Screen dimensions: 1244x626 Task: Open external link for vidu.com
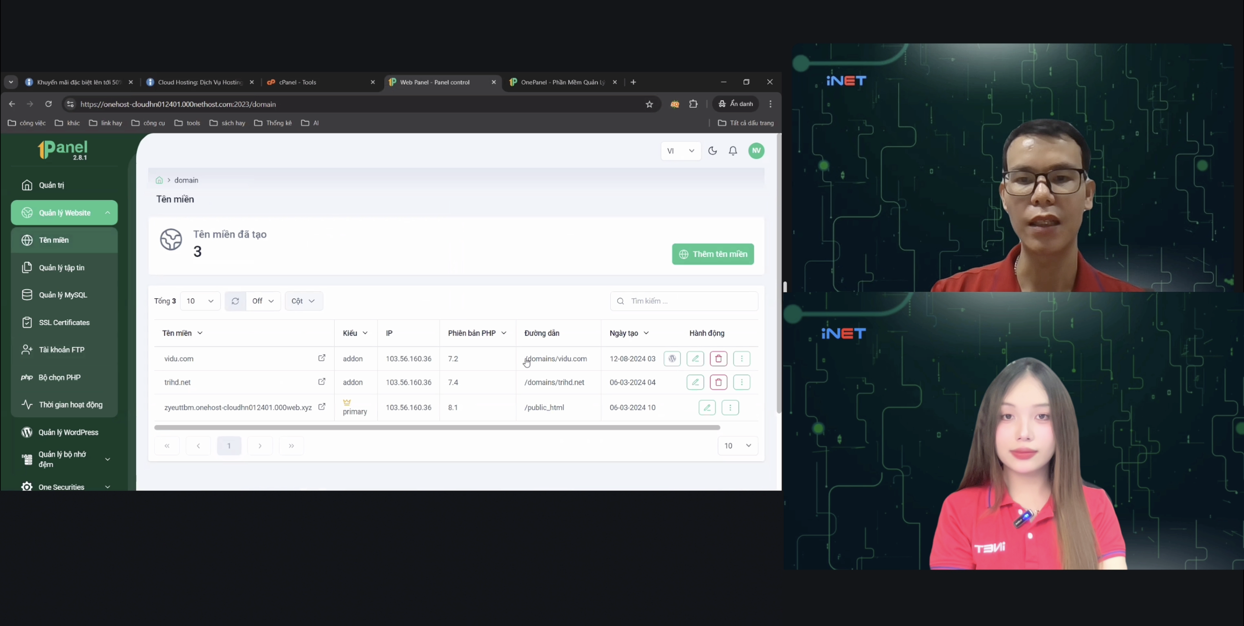pyautogui.click(x=322, y=358)
